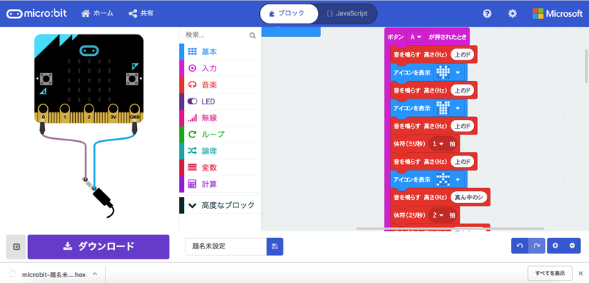Image resolution: width=589 pixels, height=283 pixels.
Task: Expand the download item options chevron
Action: [95, 274]
